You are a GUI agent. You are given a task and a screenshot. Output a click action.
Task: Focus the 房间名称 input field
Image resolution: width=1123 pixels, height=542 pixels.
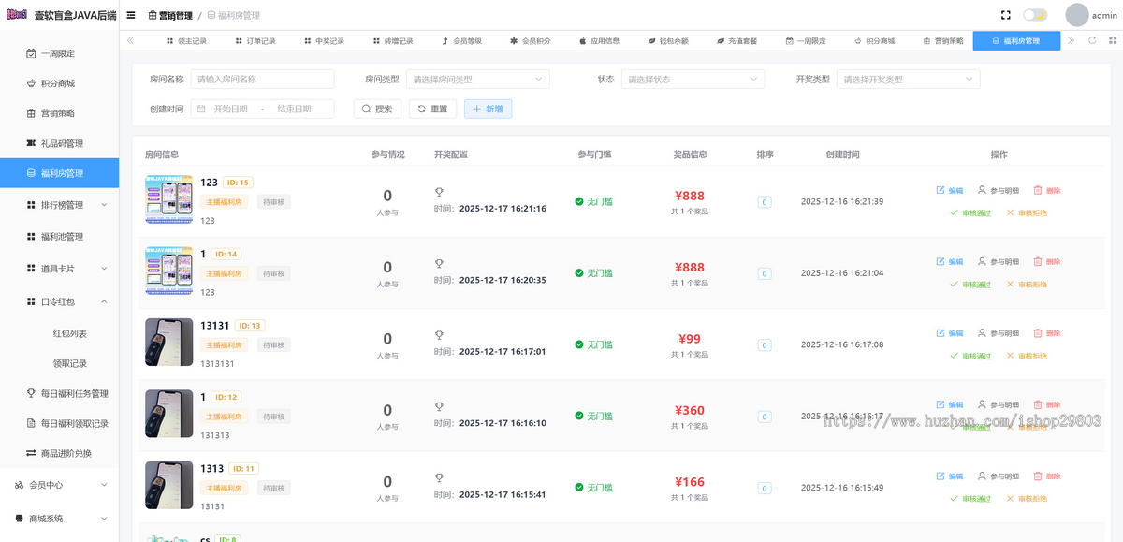(263, 80)
